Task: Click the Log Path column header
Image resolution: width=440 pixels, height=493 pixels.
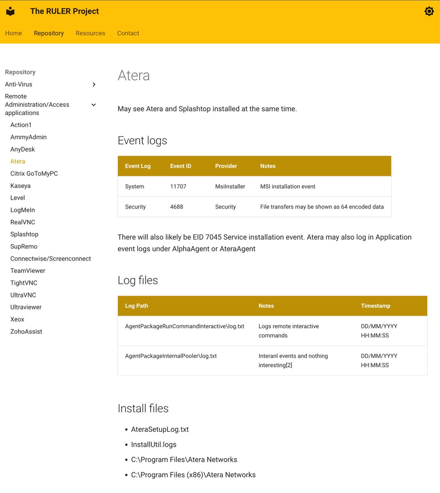Action: coord(137,306)
